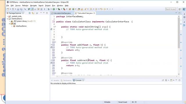Viewport: 186px width, 104px height.
Task: Click the Next Annotation icon
Action: tap(91, 9)
